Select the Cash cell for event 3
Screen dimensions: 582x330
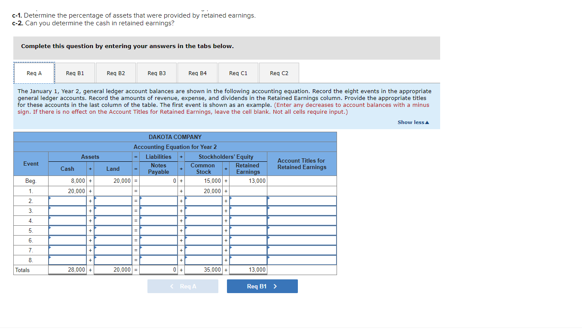[x=67, y=211]
